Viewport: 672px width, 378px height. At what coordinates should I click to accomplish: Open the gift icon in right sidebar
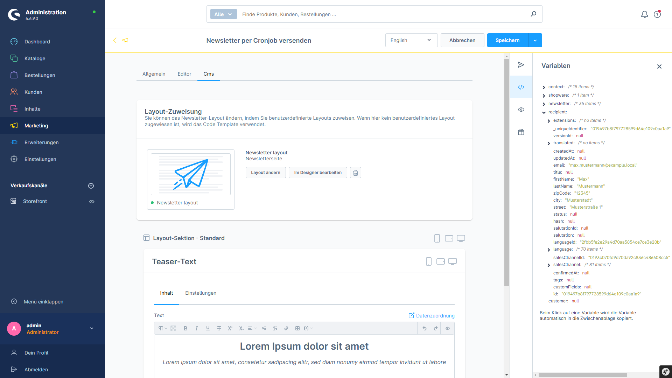point(521,132)
